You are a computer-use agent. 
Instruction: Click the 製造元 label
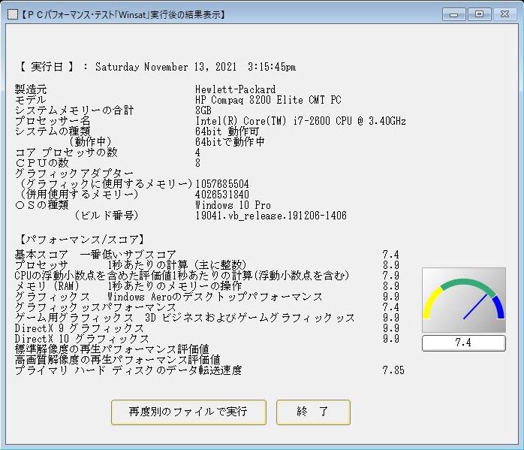31,89
